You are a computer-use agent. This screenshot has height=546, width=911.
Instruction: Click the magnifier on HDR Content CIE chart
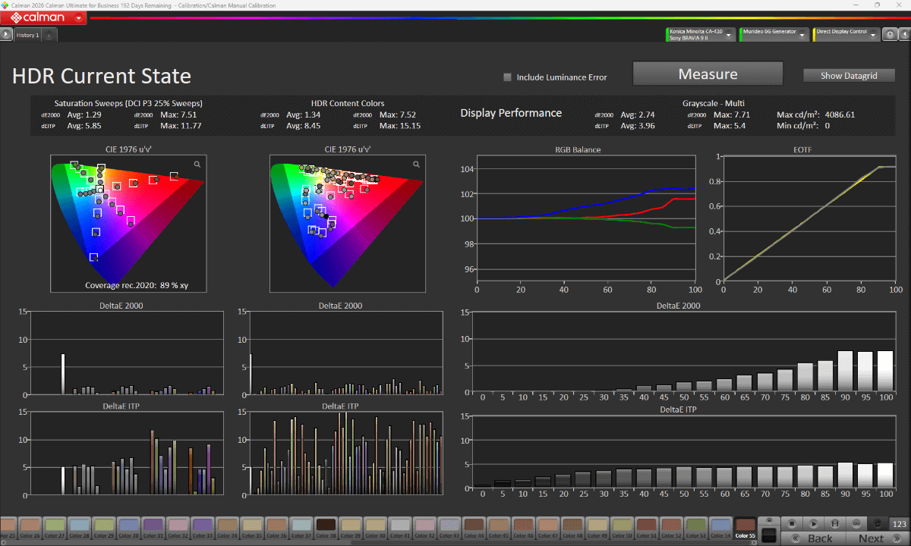tap(417, 164)
